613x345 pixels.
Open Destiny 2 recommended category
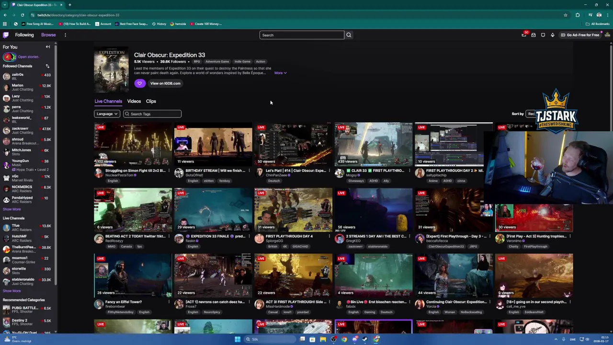[x=28, y=322]
